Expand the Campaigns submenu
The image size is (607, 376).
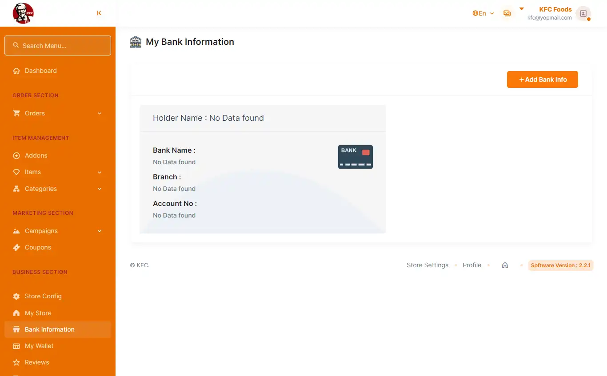[99, 231]
